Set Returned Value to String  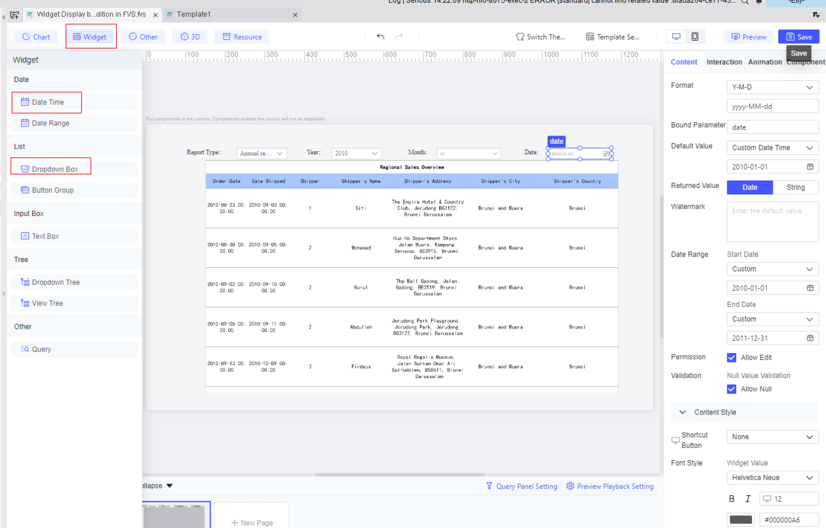(795, 187)
